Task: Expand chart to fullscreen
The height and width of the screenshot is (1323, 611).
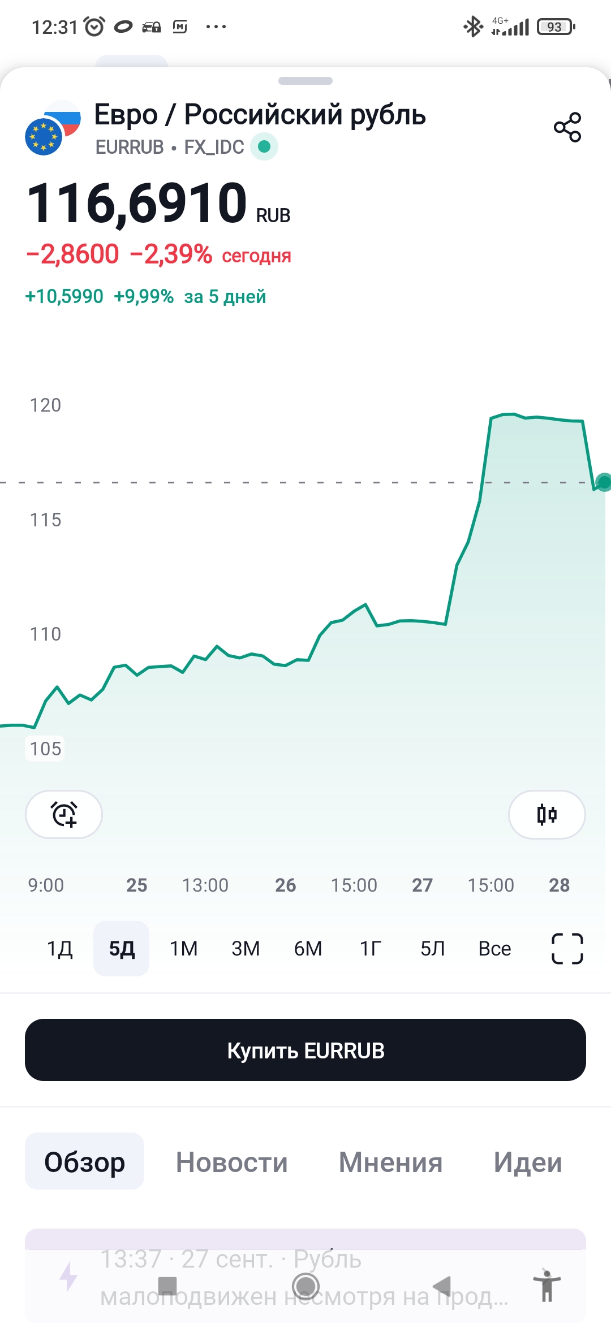Action: click(567, 948)
